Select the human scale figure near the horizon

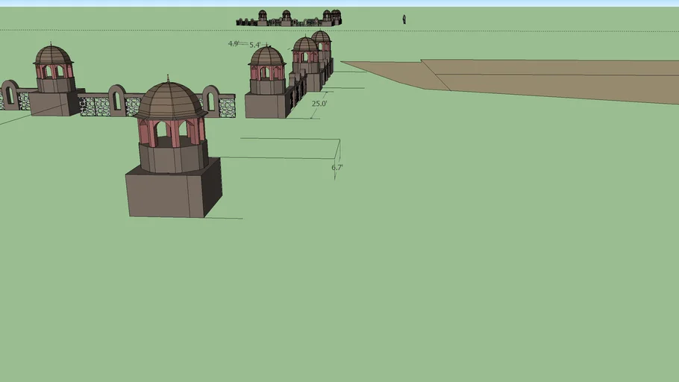404,19
